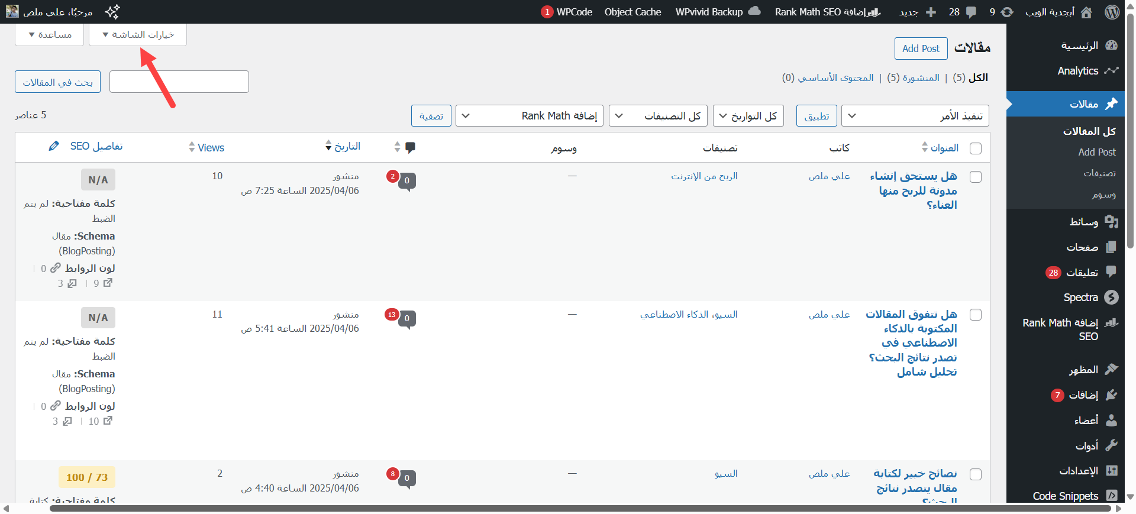This screenshot has width=1136, height=514.
Task: Expand خيارات الشاشة screen options panel
Action: [138, 35]
